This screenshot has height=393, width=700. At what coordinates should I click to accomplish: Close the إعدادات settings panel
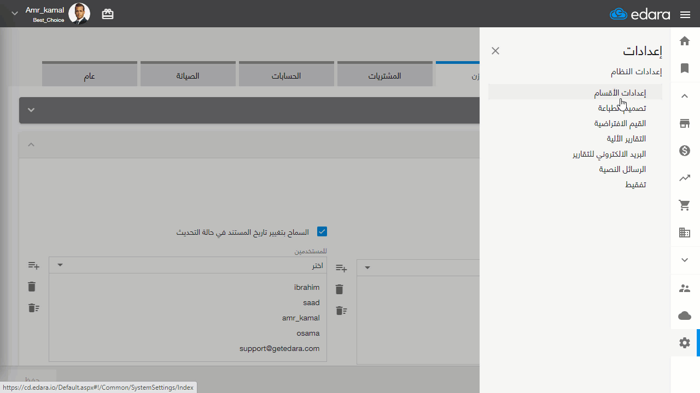pyautogui.click(x=495, y=51)
